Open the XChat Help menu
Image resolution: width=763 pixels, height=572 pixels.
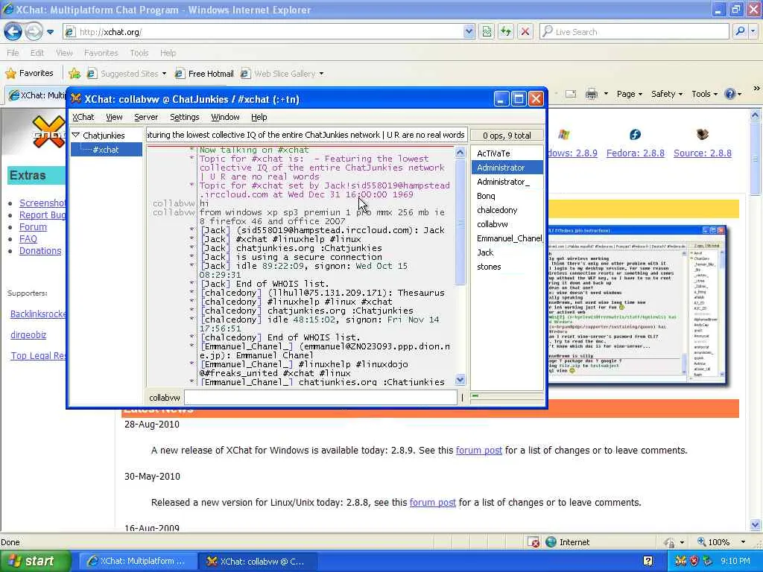259,117
